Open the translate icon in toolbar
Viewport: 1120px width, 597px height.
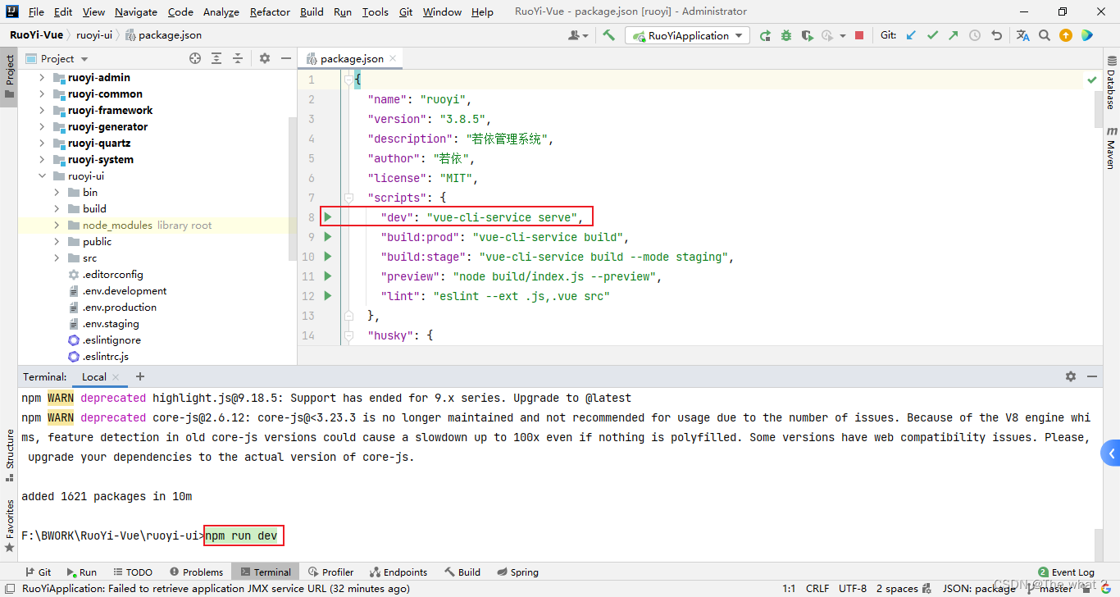(1022, 35)
